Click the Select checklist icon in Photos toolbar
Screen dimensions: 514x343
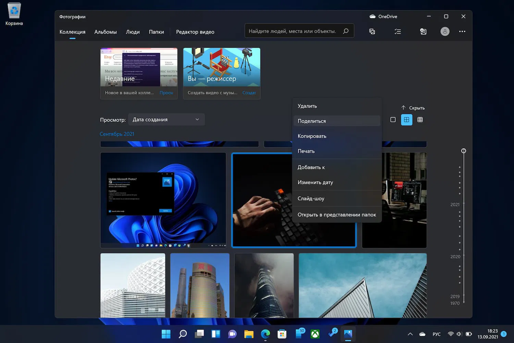click(x=397, y=32)
